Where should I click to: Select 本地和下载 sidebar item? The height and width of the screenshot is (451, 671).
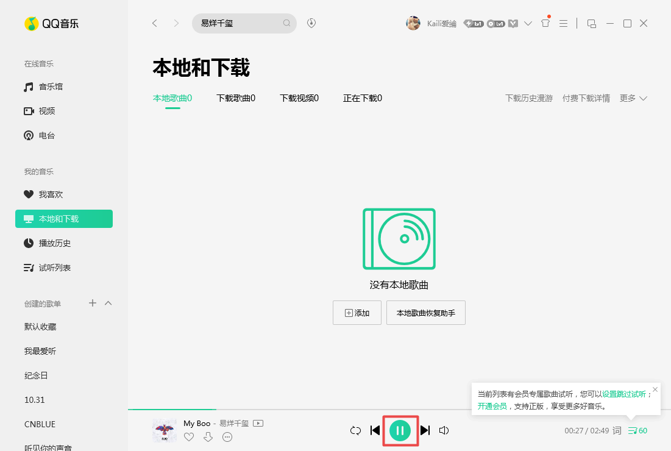point(64,219)
